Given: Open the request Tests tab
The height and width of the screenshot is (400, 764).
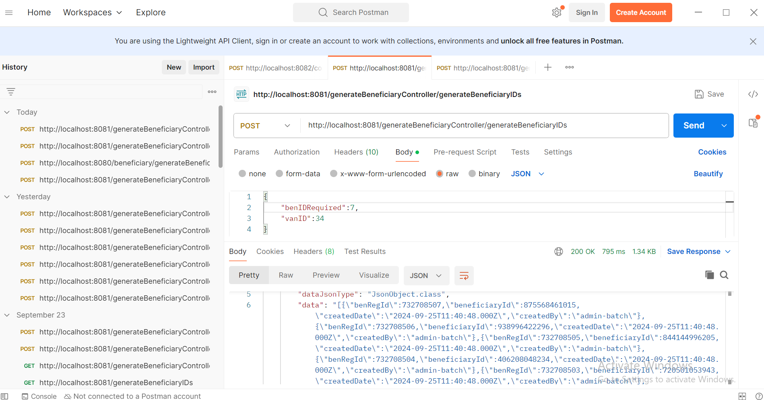Looking at the screenshot, I should (520, 152).
